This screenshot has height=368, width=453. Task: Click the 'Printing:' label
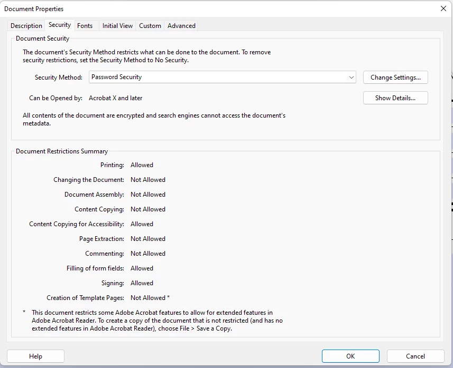pos(112,165)
